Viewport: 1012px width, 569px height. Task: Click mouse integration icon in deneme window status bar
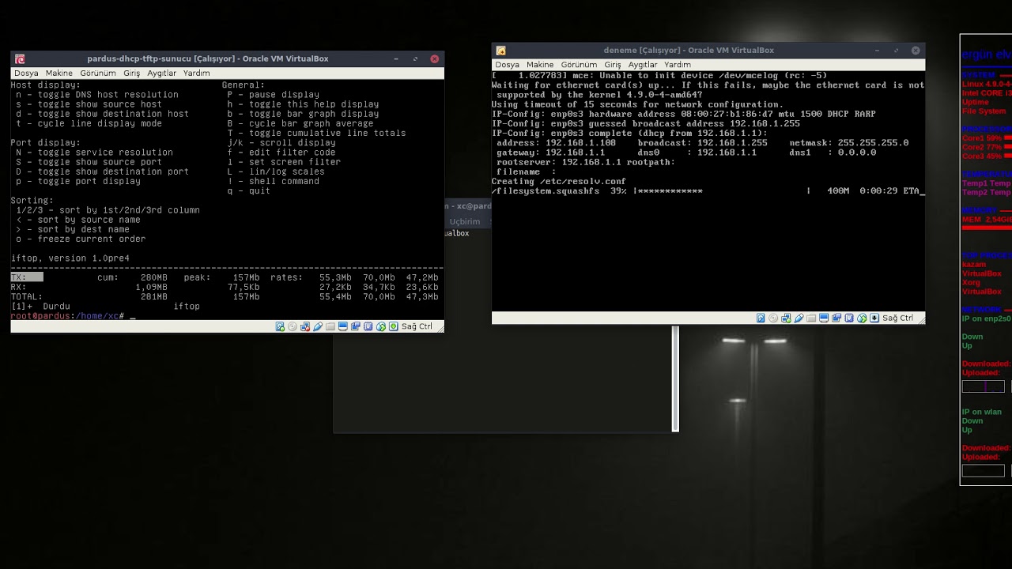(x=862, y=318)
